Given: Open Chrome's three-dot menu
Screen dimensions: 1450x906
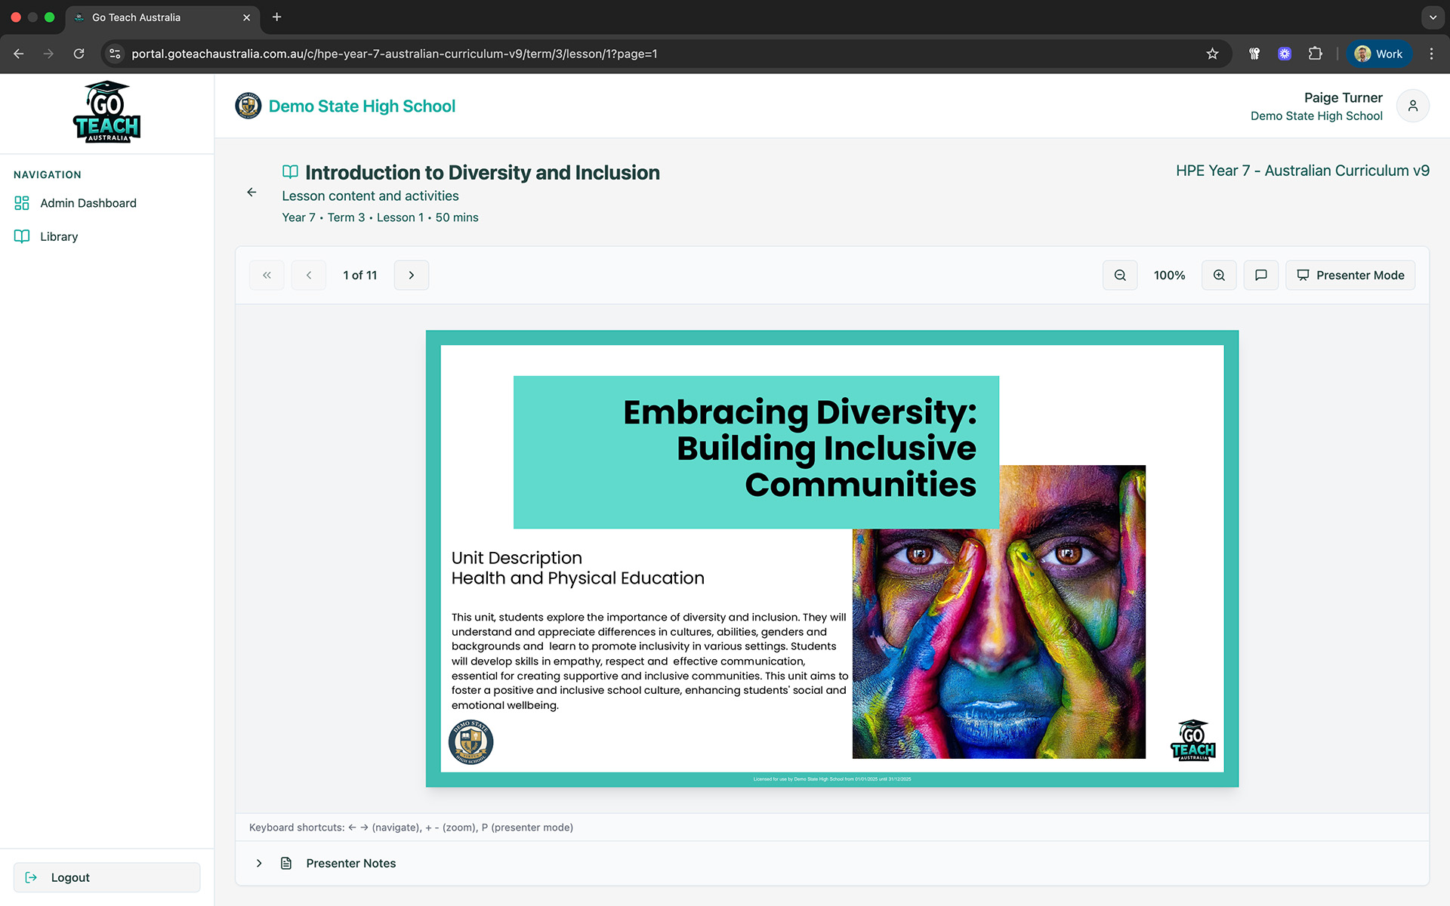Looking at the screenshot, I should 1432,54.
